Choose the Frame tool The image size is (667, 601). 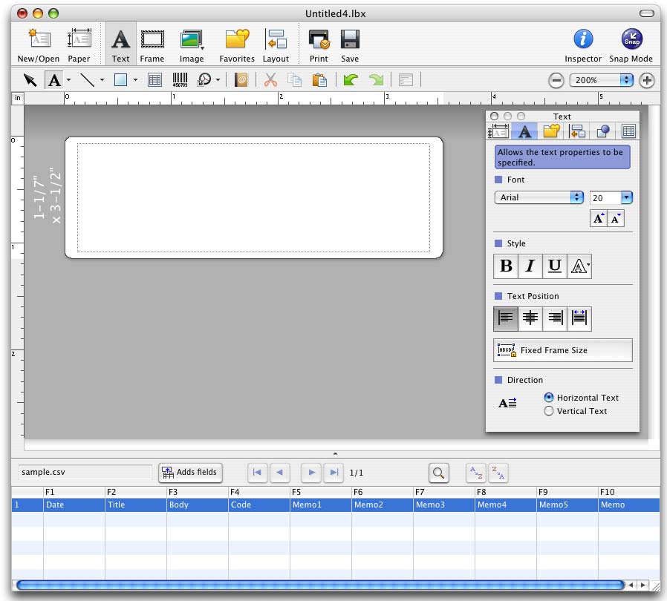coord(152,45)
